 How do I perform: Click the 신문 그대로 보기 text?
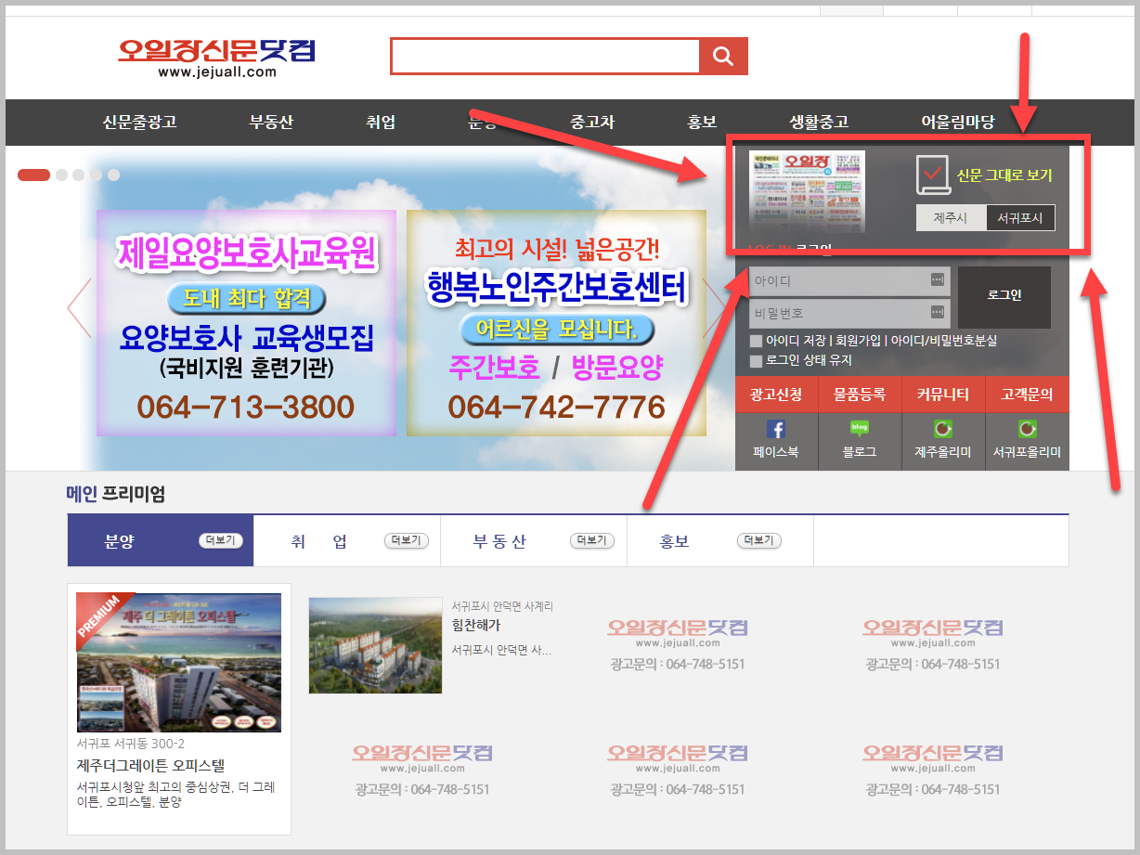pos(1004,175)
